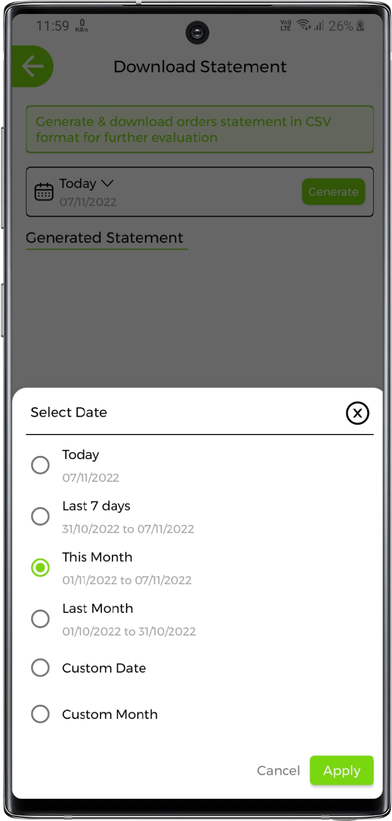
Task: Choose the Last Month radio option
Action: point(40,619)
